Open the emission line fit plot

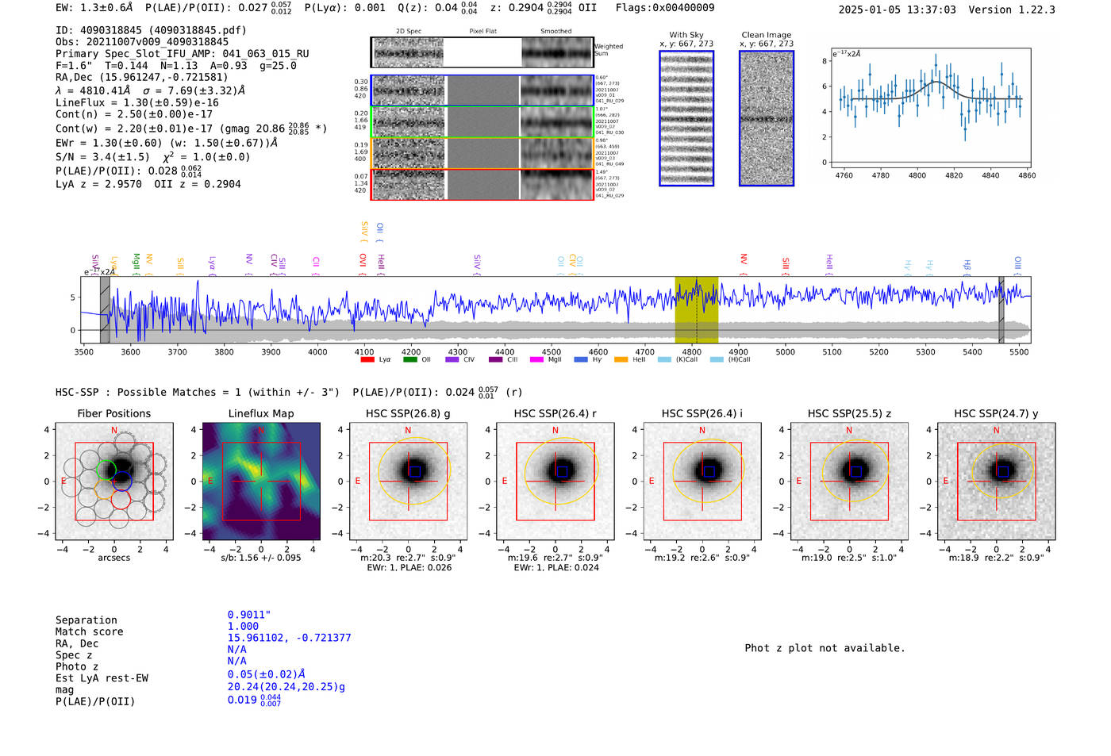932,108
